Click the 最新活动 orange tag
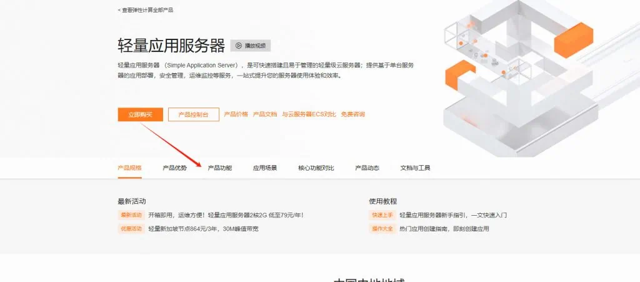This screenshot has width=640, height=282. [131, 215]
